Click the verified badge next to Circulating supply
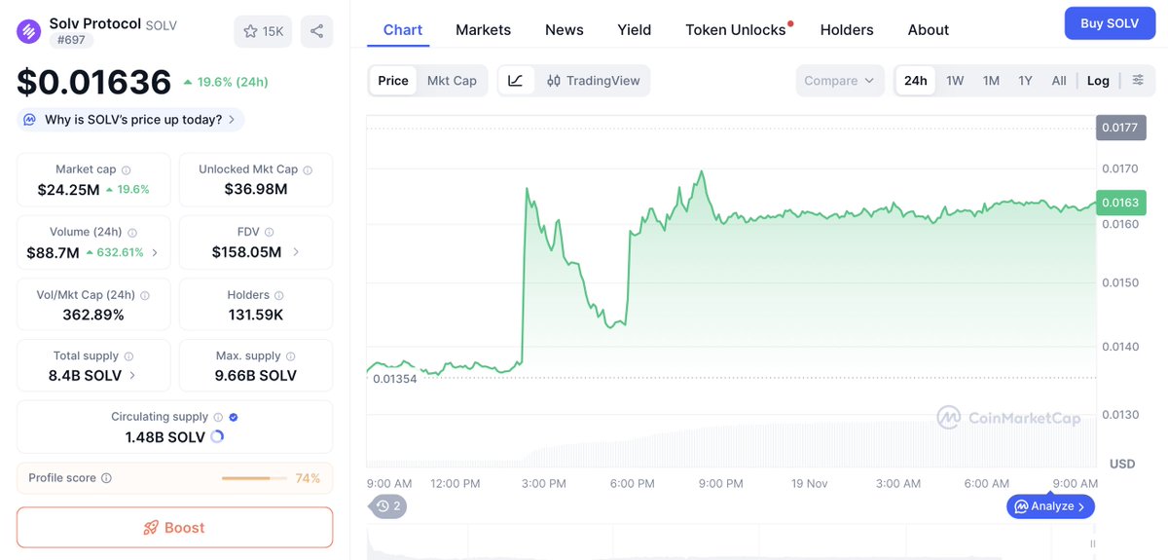Viewport: 1168px width, 560px height. pos(234,417)
